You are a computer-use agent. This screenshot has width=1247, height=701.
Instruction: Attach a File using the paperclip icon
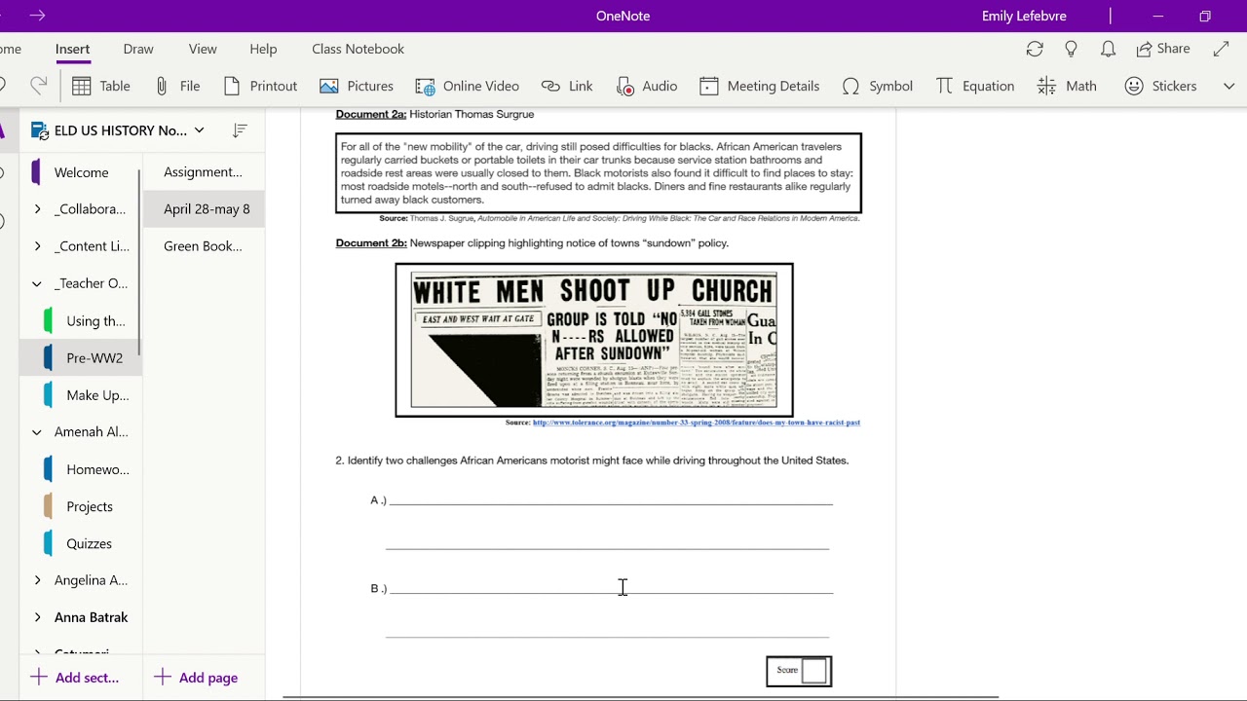[176, 86]
